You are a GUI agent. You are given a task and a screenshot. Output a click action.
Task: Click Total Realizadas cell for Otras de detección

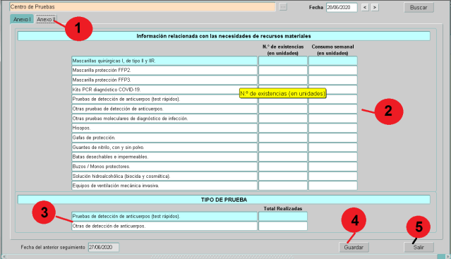tap(283, 227)
